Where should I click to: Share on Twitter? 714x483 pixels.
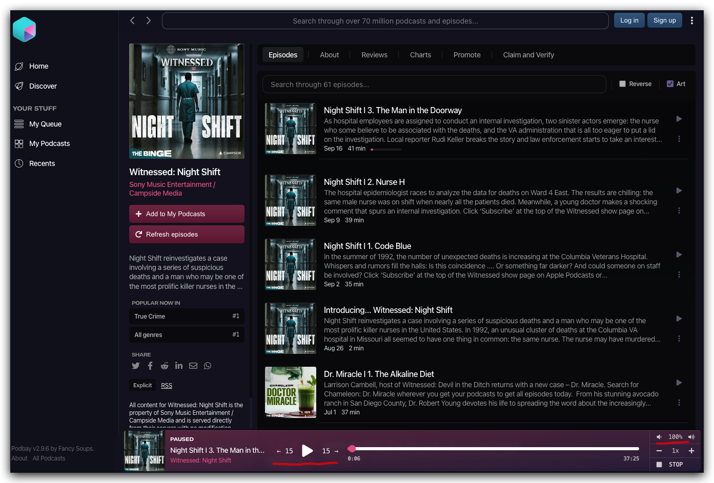click(x=136, y=366)
